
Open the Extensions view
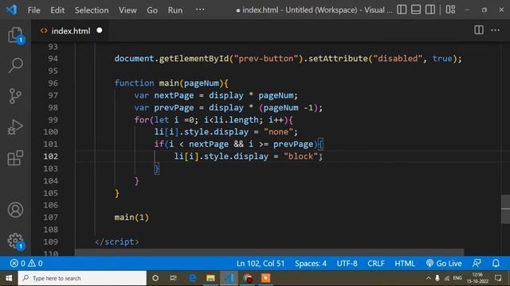click(x=15, y=157)
